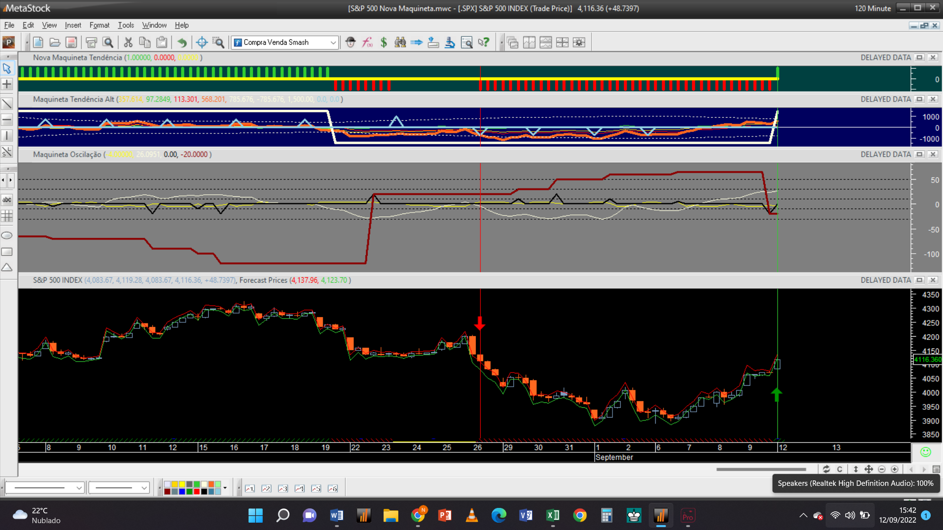Open the Explorer binoculars icon
Viewport: 943px width, 530px height.
coord(400,42)
